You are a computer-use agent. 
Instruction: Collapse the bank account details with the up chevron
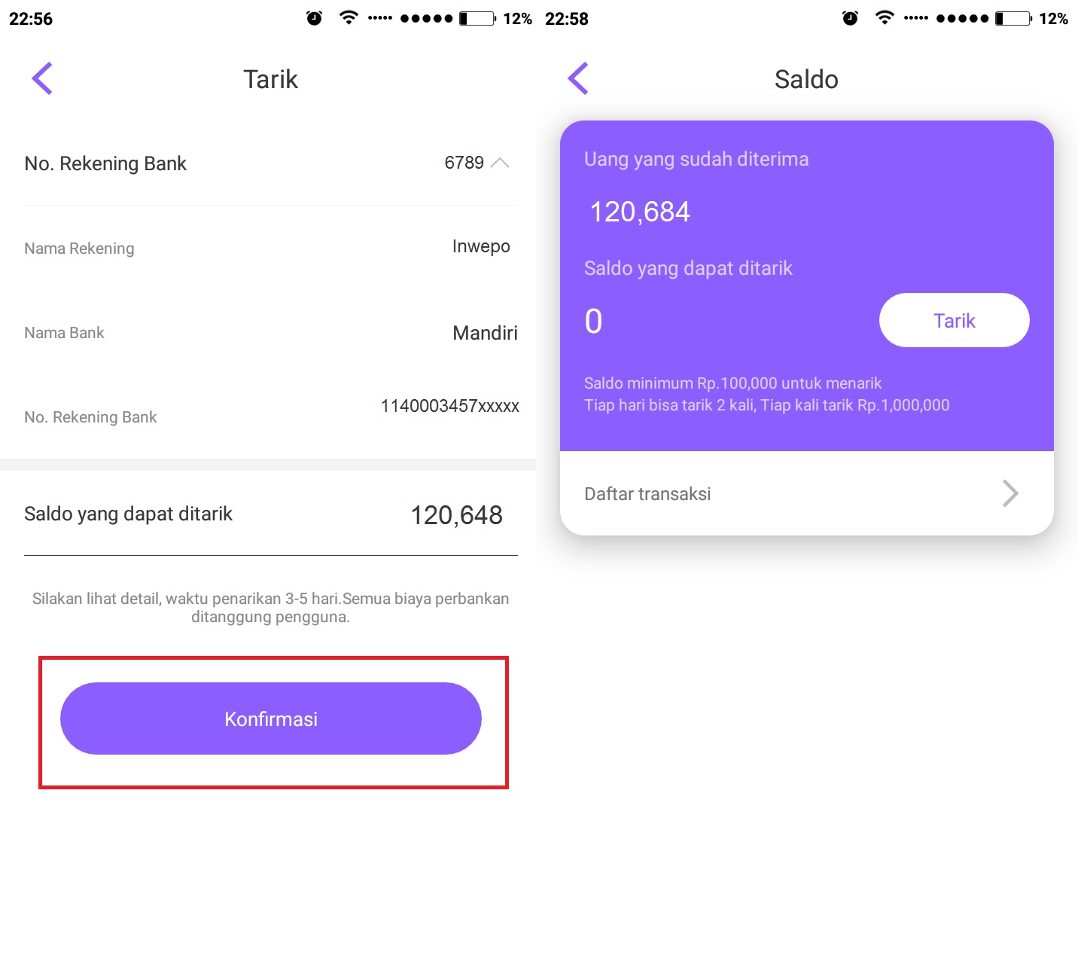(500, 163)
